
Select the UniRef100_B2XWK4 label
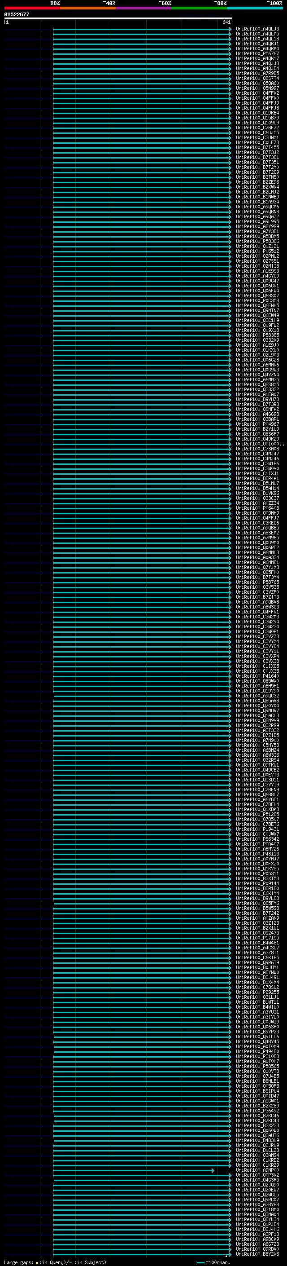coord(257,187)
